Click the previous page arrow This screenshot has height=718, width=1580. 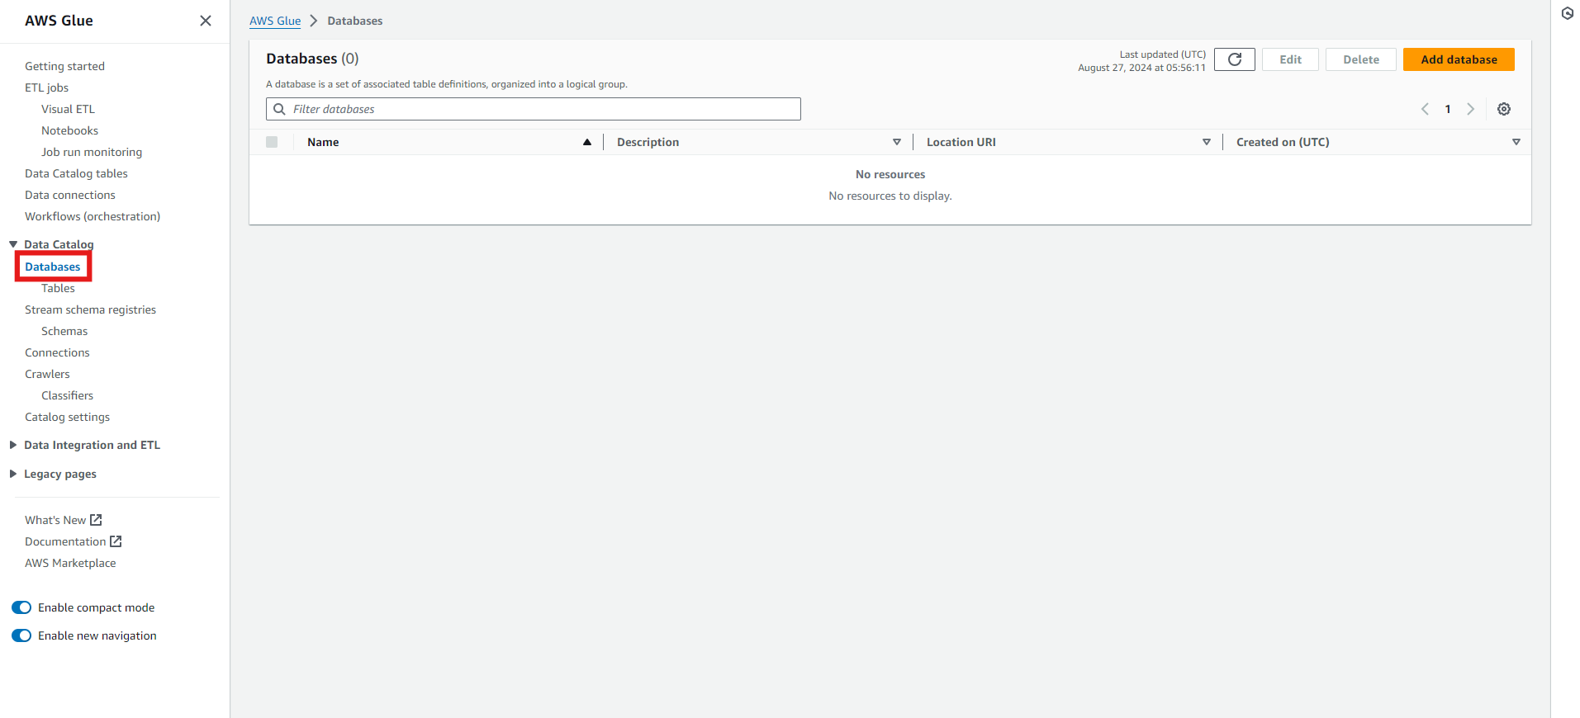click(x=1425, y=109)
